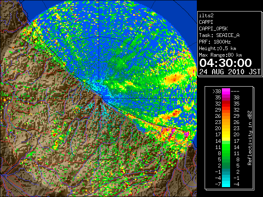The height and width of the screenshot is (197, 263).
Task: Pick the cyan swatch beside -7
Action: click(226, 184)
